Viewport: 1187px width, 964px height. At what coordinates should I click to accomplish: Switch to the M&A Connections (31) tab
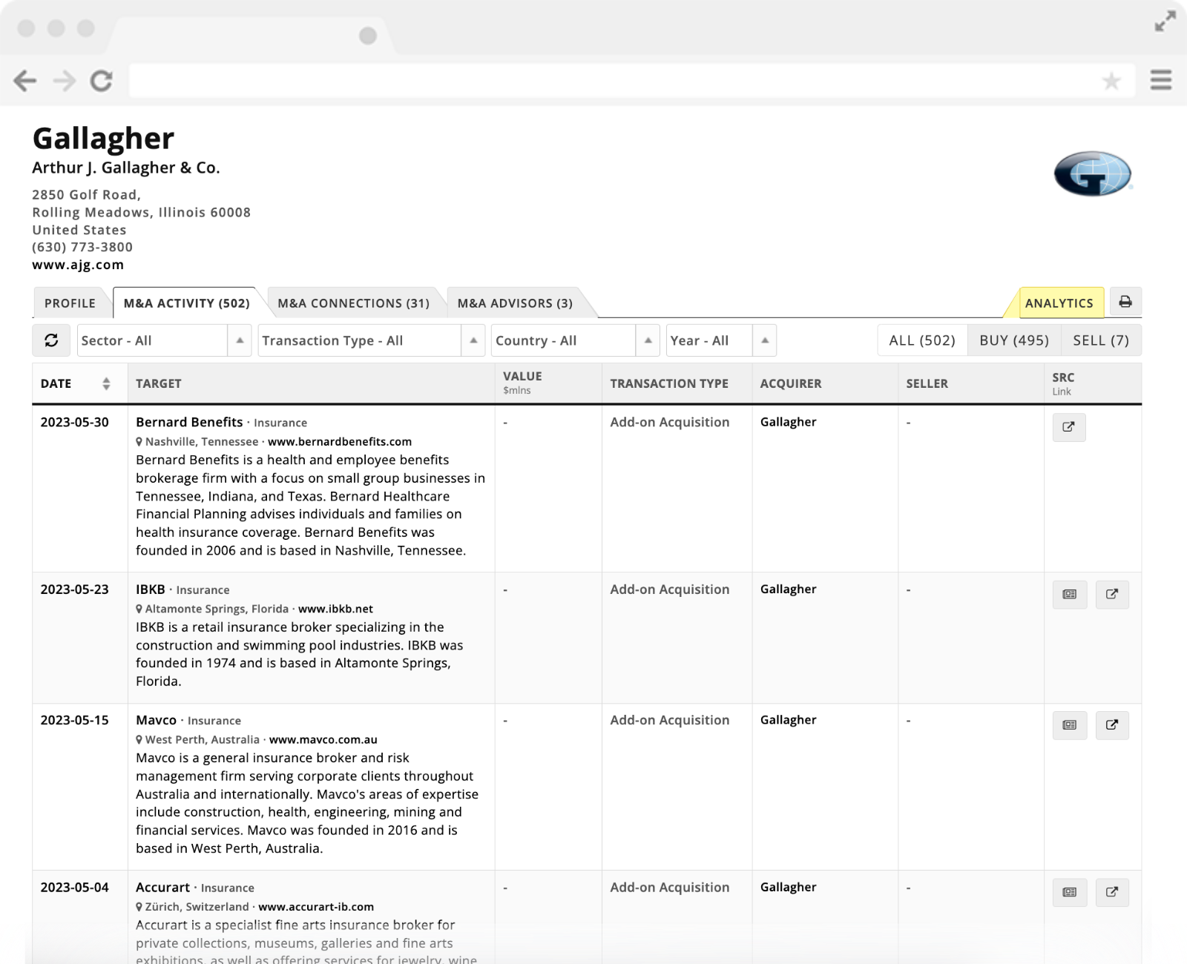pyautogui.click(x=353, y=303)
